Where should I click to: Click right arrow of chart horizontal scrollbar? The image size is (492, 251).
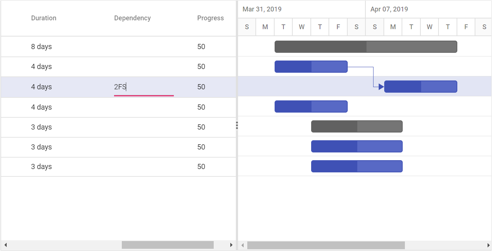[x=488, y=245]
